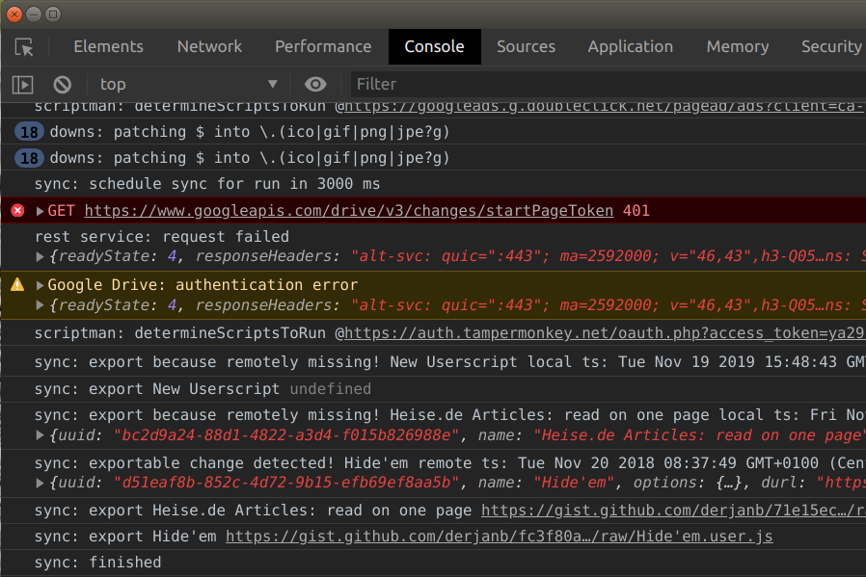
Task: Open the googleads doubleclick.net link
Action: pyautogui.click(x=605, y=107)
